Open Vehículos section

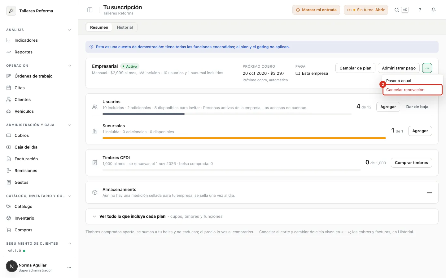(39, 111)
